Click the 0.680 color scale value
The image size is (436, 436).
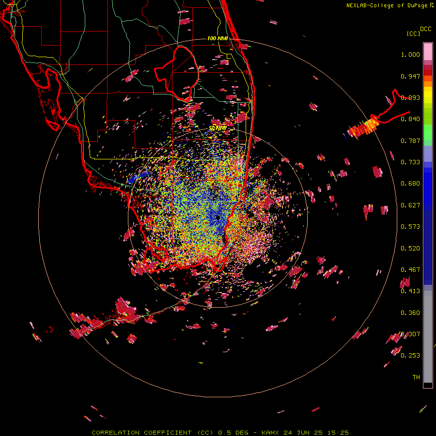[410, 184]
